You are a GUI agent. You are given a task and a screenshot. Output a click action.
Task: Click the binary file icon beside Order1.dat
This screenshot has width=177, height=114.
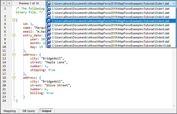point(49,9)
